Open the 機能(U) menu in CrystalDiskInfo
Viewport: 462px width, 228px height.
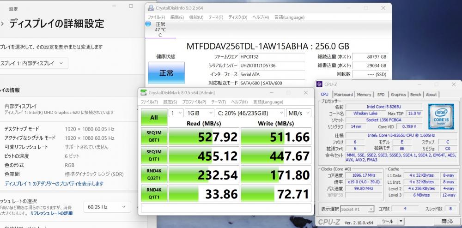[196, 18]
